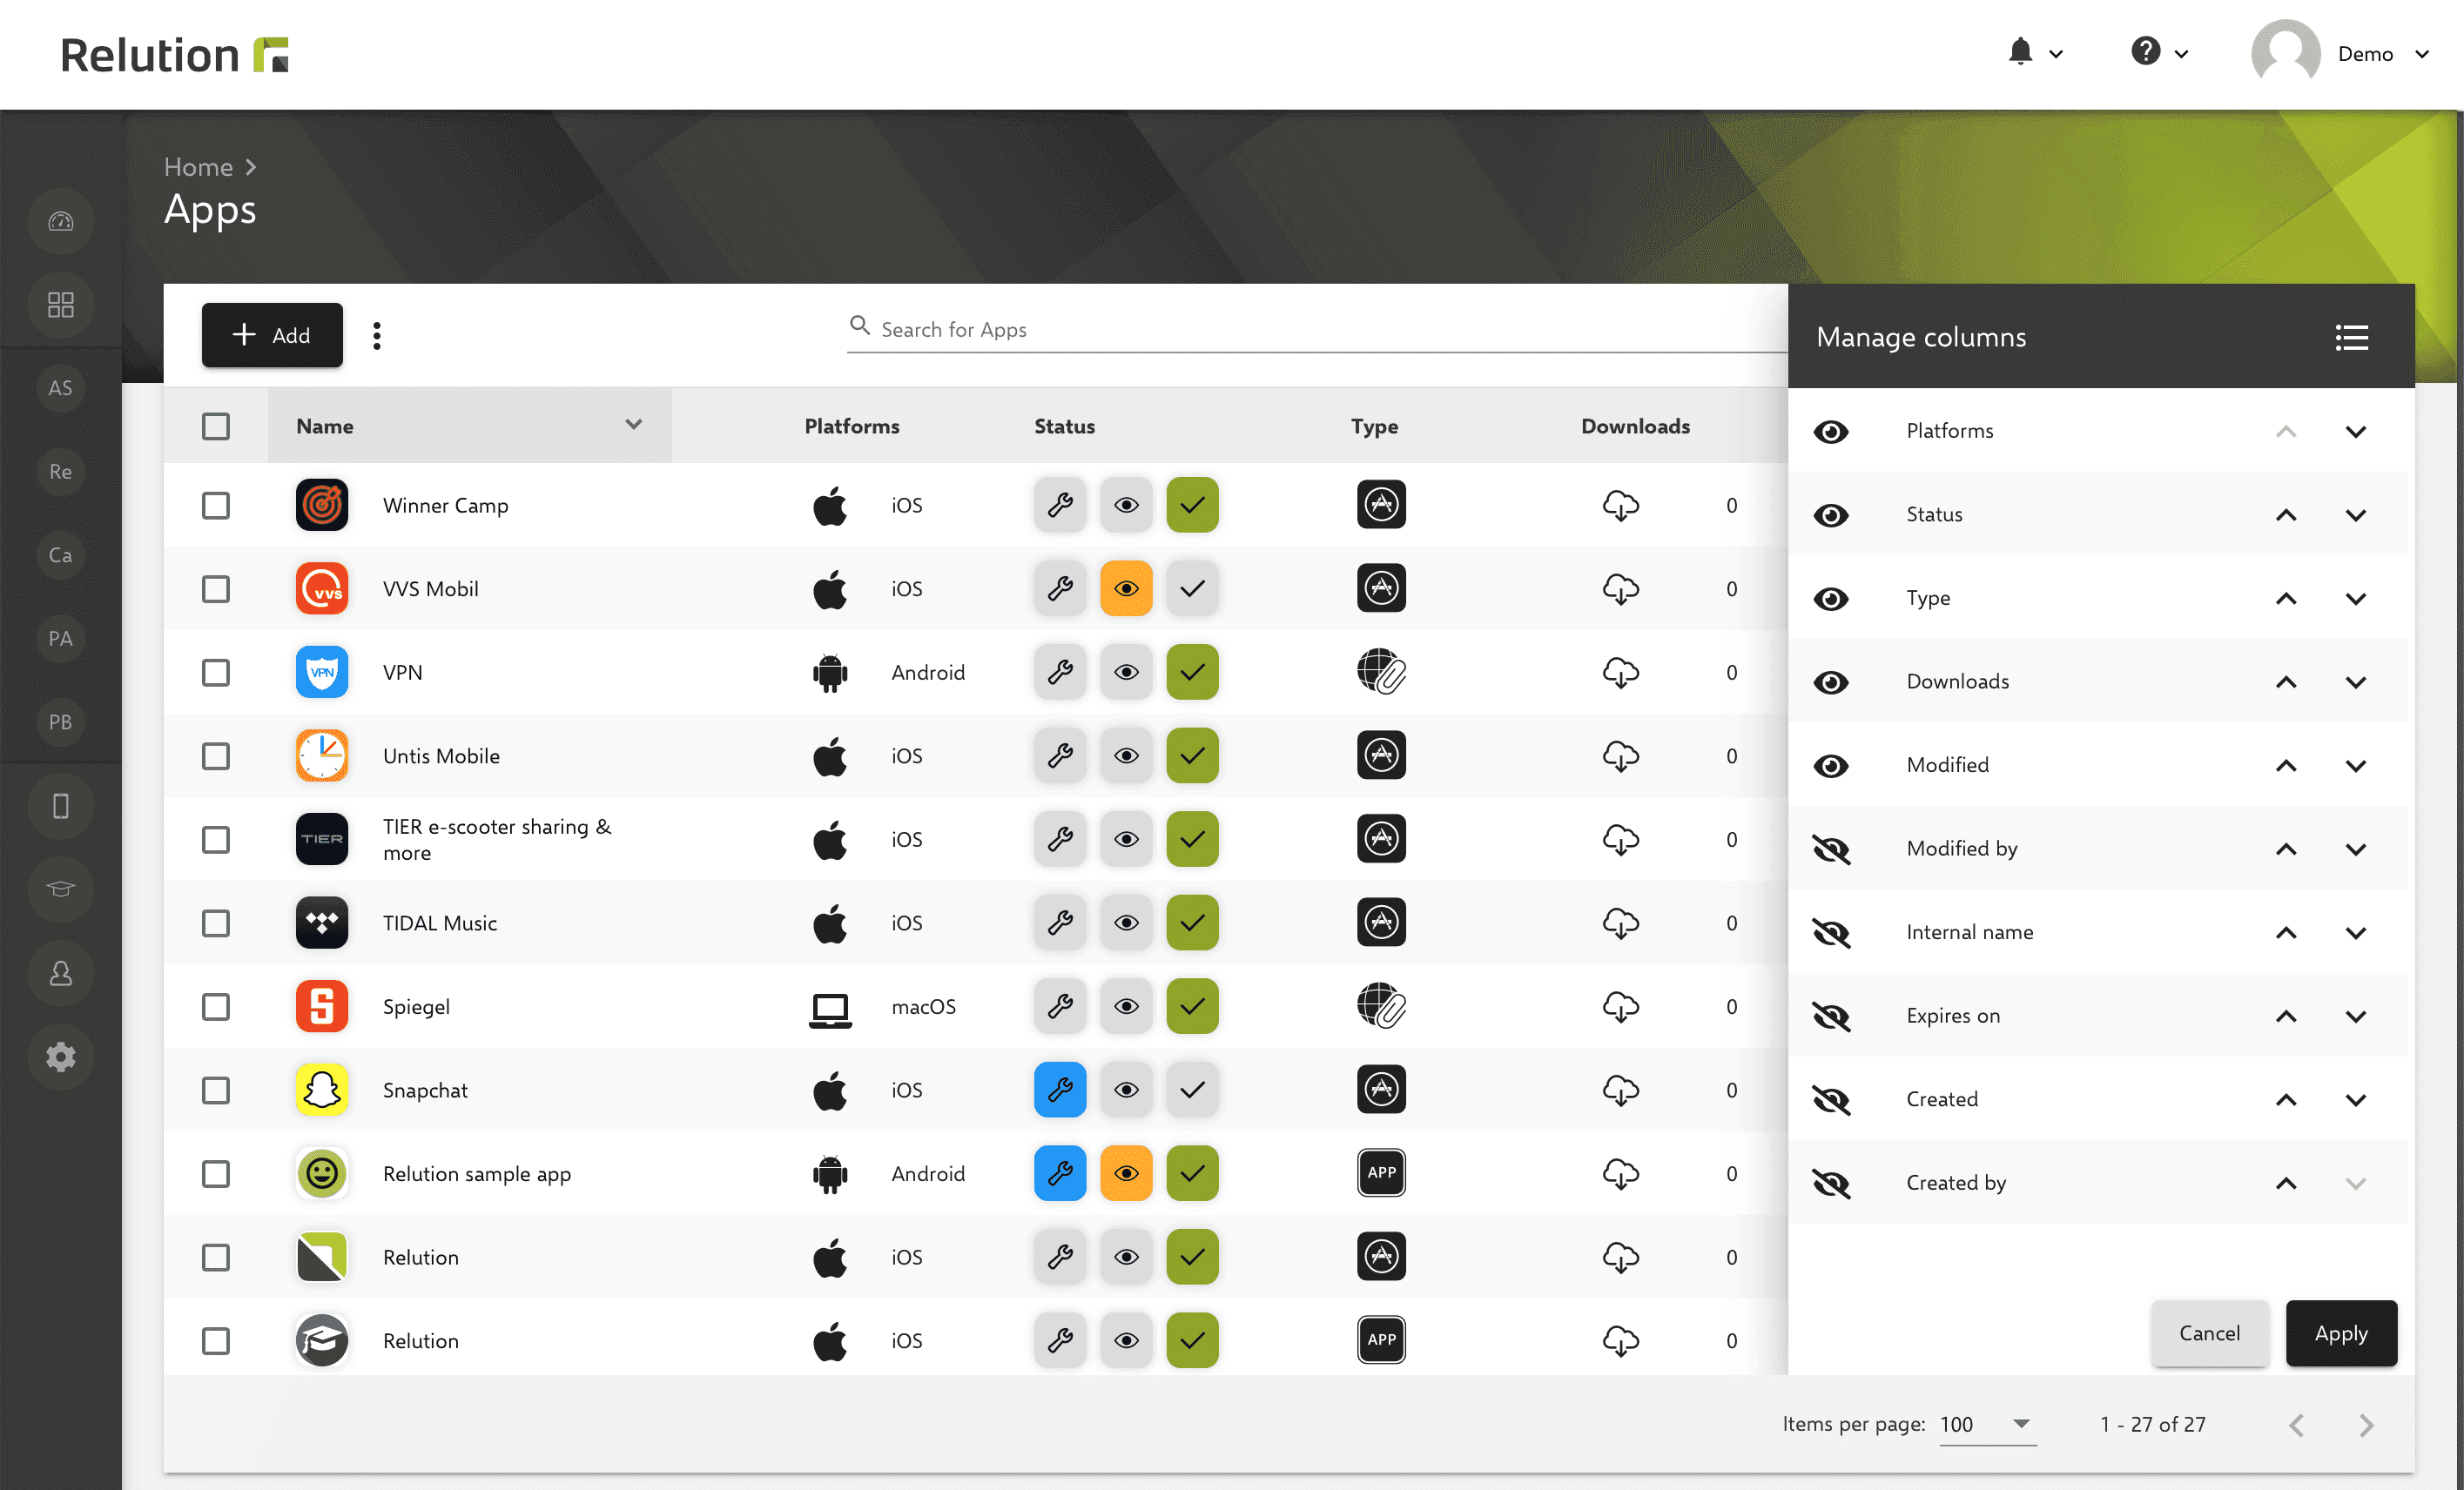The width and height of the screenshot is (2464, 1490).
Task: Click the orange eye status icon for VVS Mobil
Action: (1126, 588)
